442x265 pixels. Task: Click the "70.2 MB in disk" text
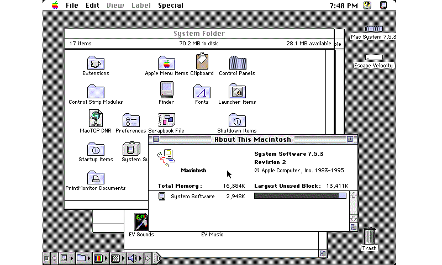[199, 44]
